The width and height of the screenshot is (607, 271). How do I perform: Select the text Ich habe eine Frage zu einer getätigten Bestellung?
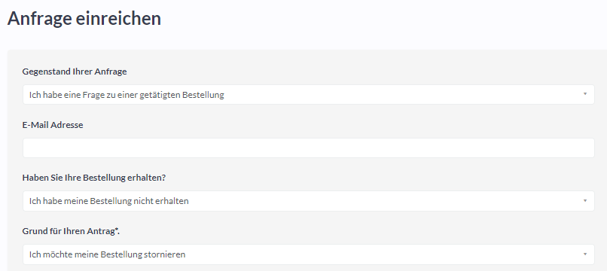(127, 95)
